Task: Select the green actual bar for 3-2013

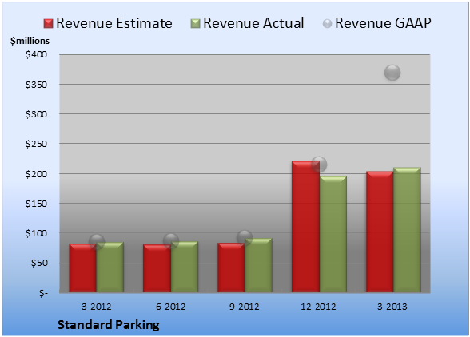Action: (407, 230)
